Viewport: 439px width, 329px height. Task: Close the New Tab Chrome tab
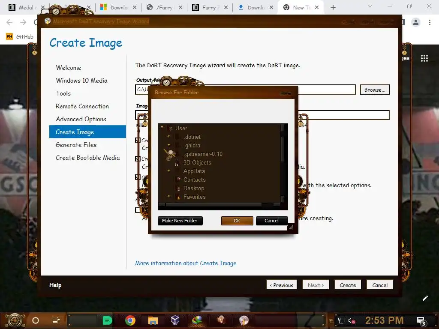(x=317, y=8)
